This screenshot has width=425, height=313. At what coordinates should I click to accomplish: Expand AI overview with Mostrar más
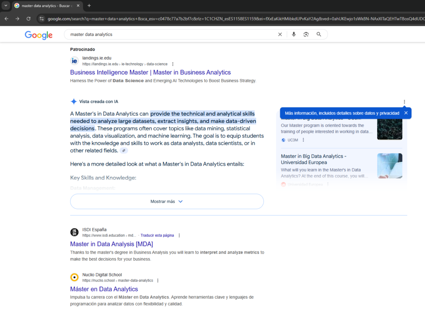167,202
